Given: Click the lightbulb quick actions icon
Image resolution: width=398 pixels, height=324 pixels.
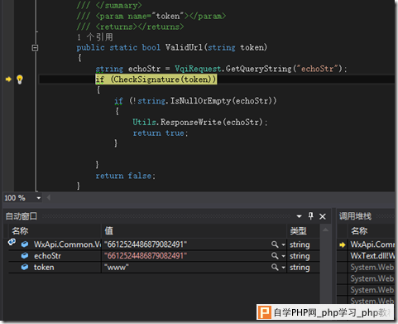Looking at the screenshot, I should pos(20,80).
